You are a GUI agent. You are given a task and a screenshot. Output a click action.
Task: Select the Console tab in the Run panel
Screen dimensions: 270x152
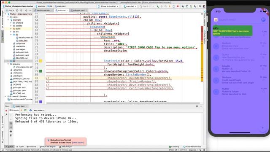point(14,110)
